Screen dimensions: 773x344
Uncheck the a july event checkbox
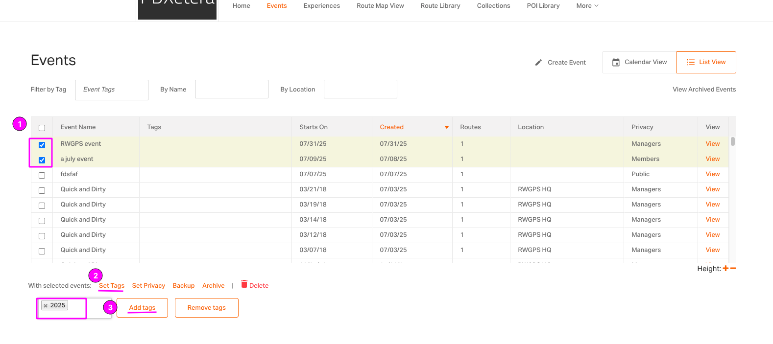42,160
